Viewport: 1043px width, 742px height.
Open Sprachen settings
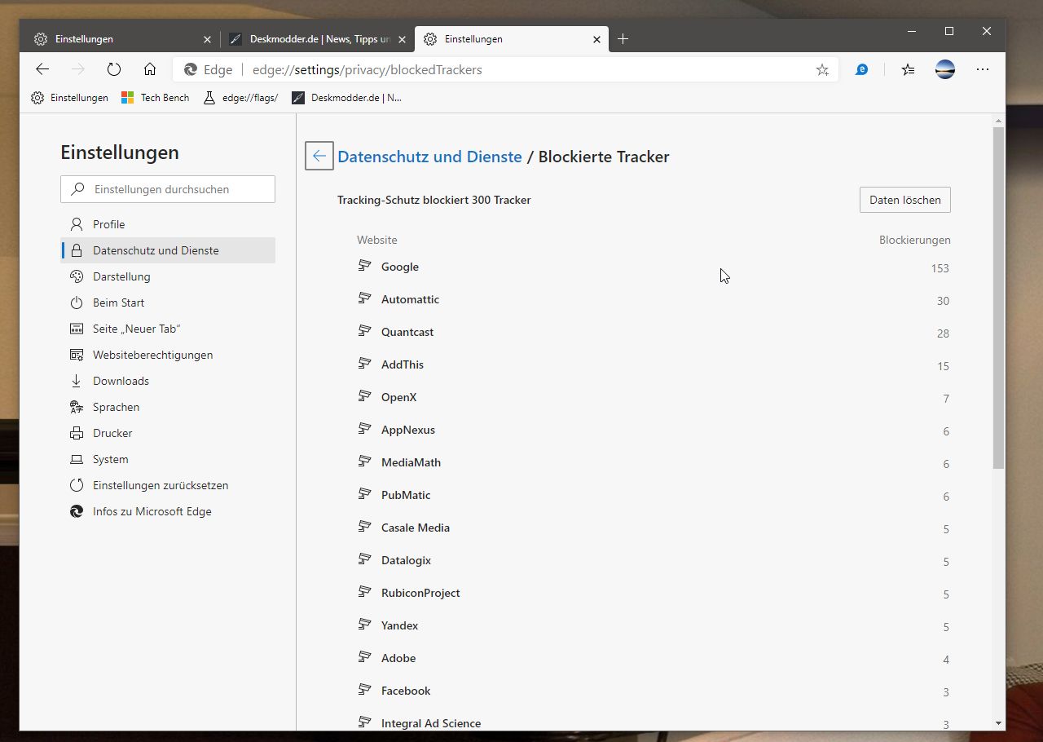point(168,407)
